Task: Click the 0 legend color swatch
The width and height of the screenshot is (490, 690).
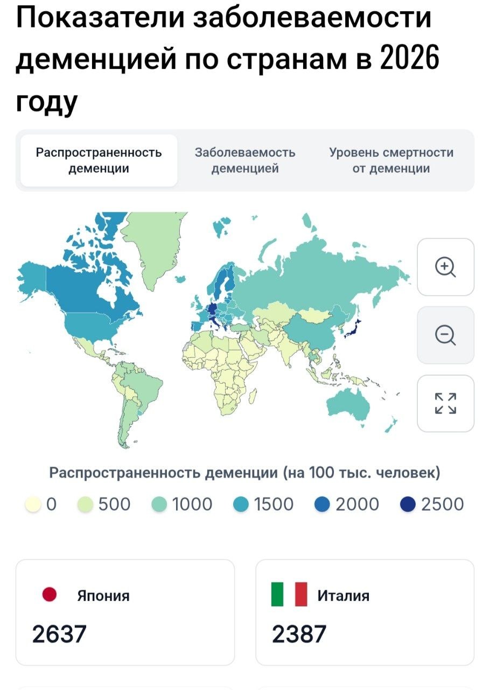Action: pyautogui.click(x=33, y=505)
